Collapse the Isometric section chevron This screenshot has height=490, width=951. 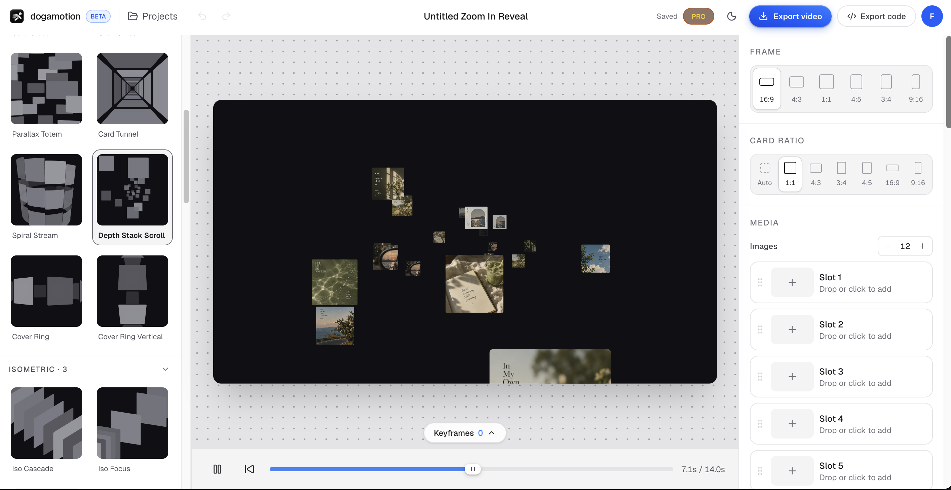[x=165, y=369]
